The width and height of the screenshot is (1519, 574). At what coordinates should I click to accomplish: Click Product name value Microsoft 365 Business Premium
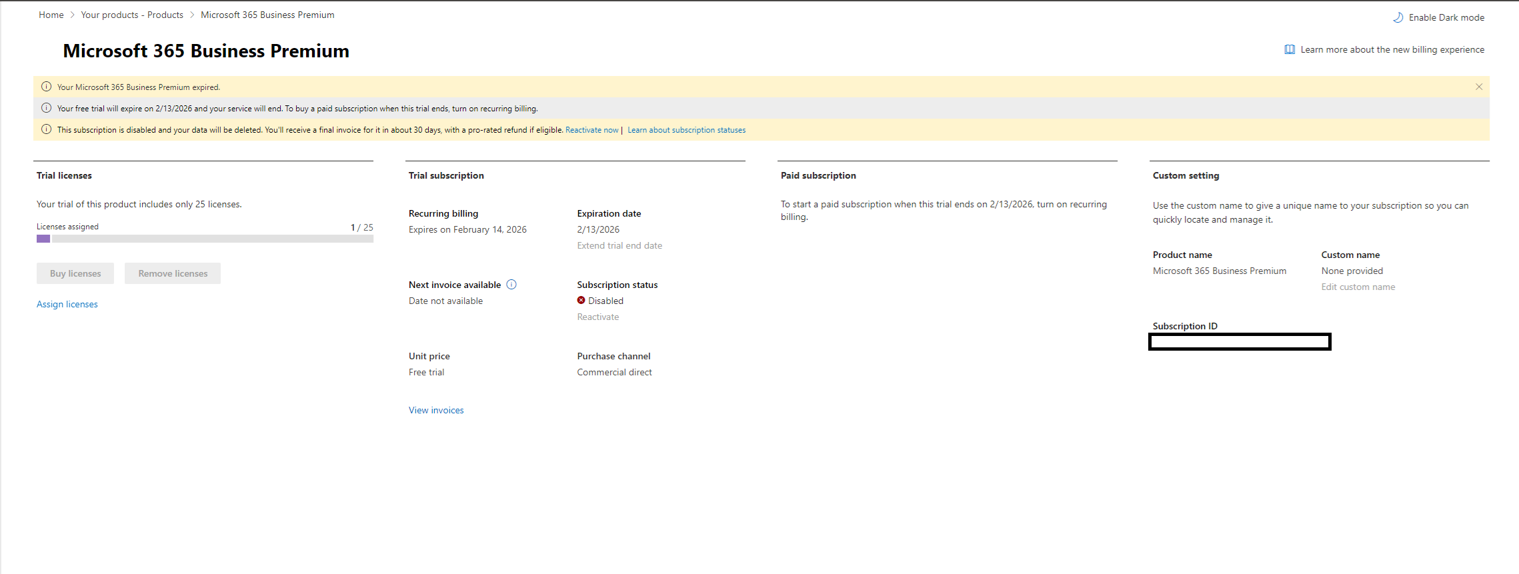pos(1220,271)
